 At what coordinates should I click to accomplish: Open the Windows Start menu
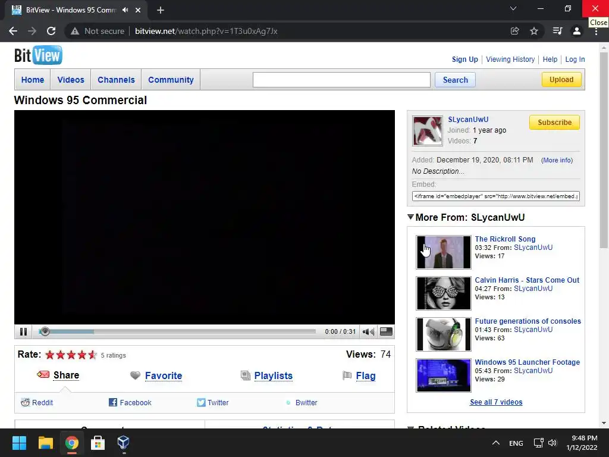[x=19, y=443]
